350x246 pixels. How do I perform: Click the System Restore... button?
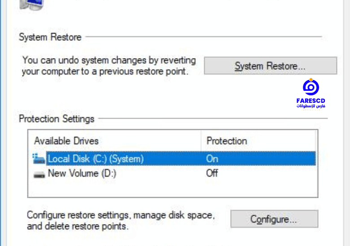[270, 66]
